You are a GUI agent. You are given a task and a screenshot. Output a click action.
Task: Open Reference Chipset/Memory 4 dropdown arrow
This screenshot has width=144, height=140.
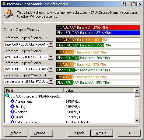[x=51, y=81]
